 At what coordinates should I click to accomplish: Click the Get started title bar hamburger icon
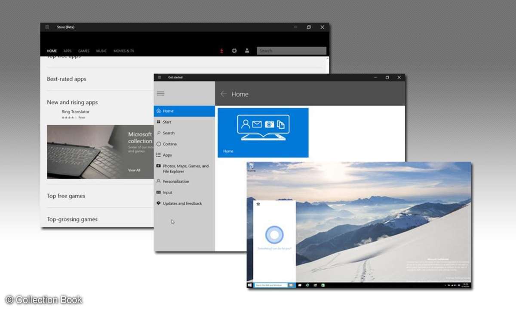[160, 77]
